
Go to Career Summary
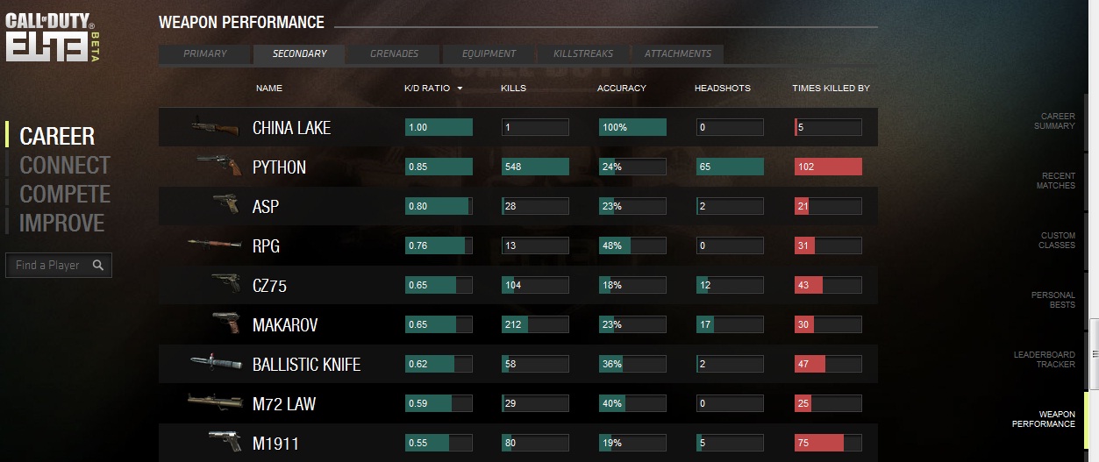pos(1053,121)
